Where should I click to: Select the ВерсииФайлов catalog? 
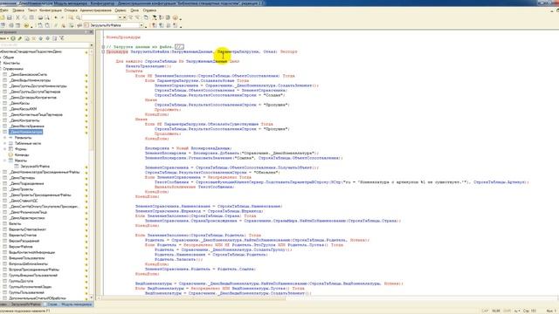pos(21,247)
